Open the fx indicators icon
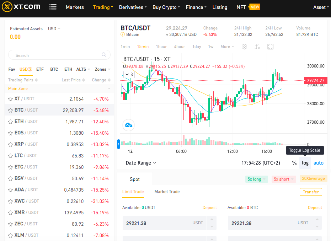331x241 pixels. coord(257,47)
